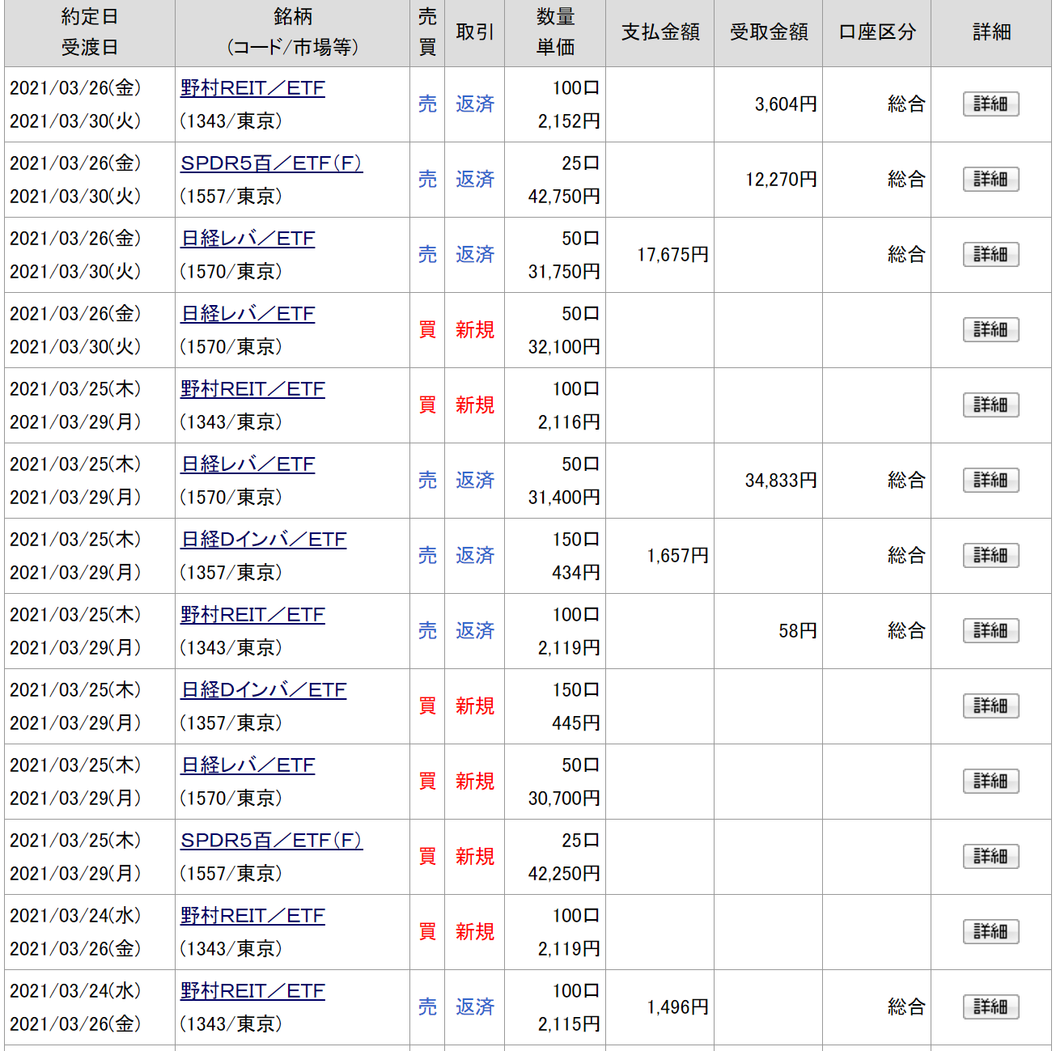The height and width of the screenshot is (1051, 1056).
Task: Click 詳細 button for 30,700円 buy row
Action: click(x=990, y=782)
